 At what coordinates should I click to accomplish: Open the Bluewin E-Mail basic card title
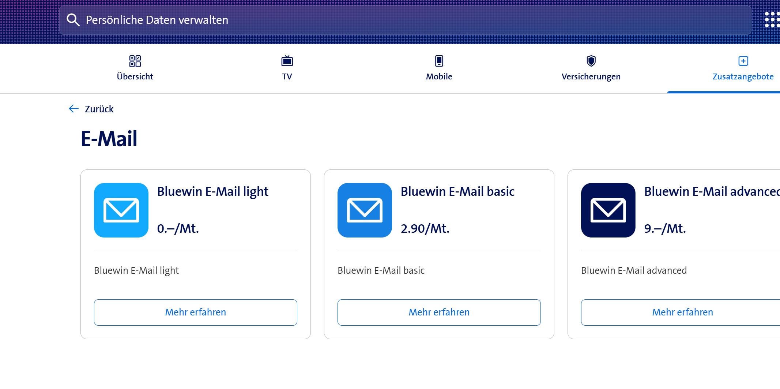tap(457, 191)
